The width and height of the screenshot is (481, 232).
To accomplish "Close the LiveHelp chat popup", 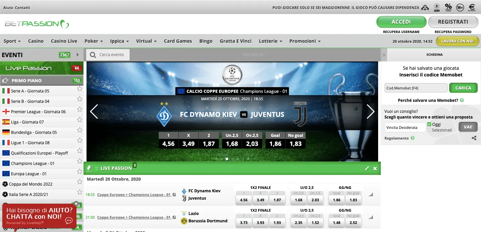I will [76, 204].
